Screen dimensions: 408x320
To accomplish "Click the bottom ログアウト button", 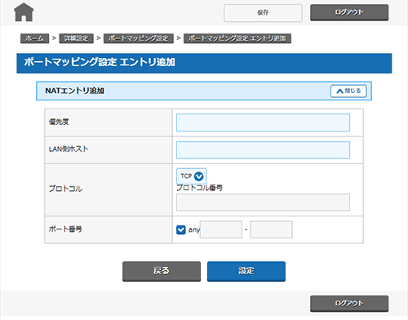I will click(x=349, y=304).
